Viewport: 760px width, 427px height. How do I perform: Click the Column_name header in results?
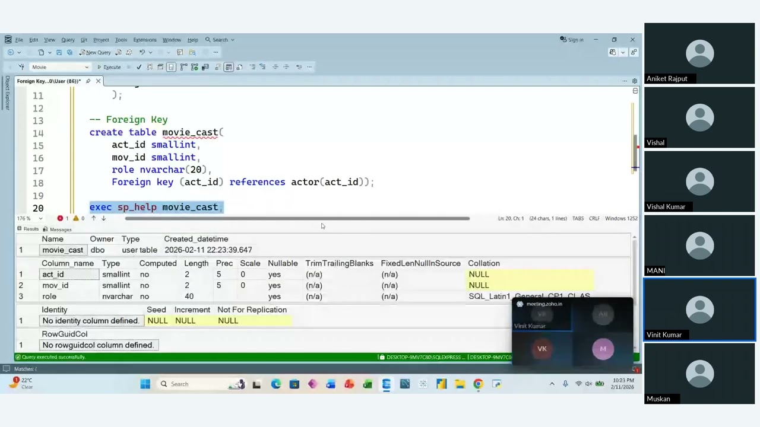pos(68,263)
